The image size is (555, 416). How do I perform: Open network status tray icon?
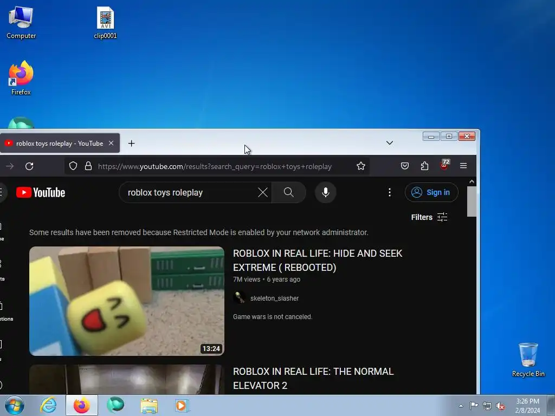point(487,406)
